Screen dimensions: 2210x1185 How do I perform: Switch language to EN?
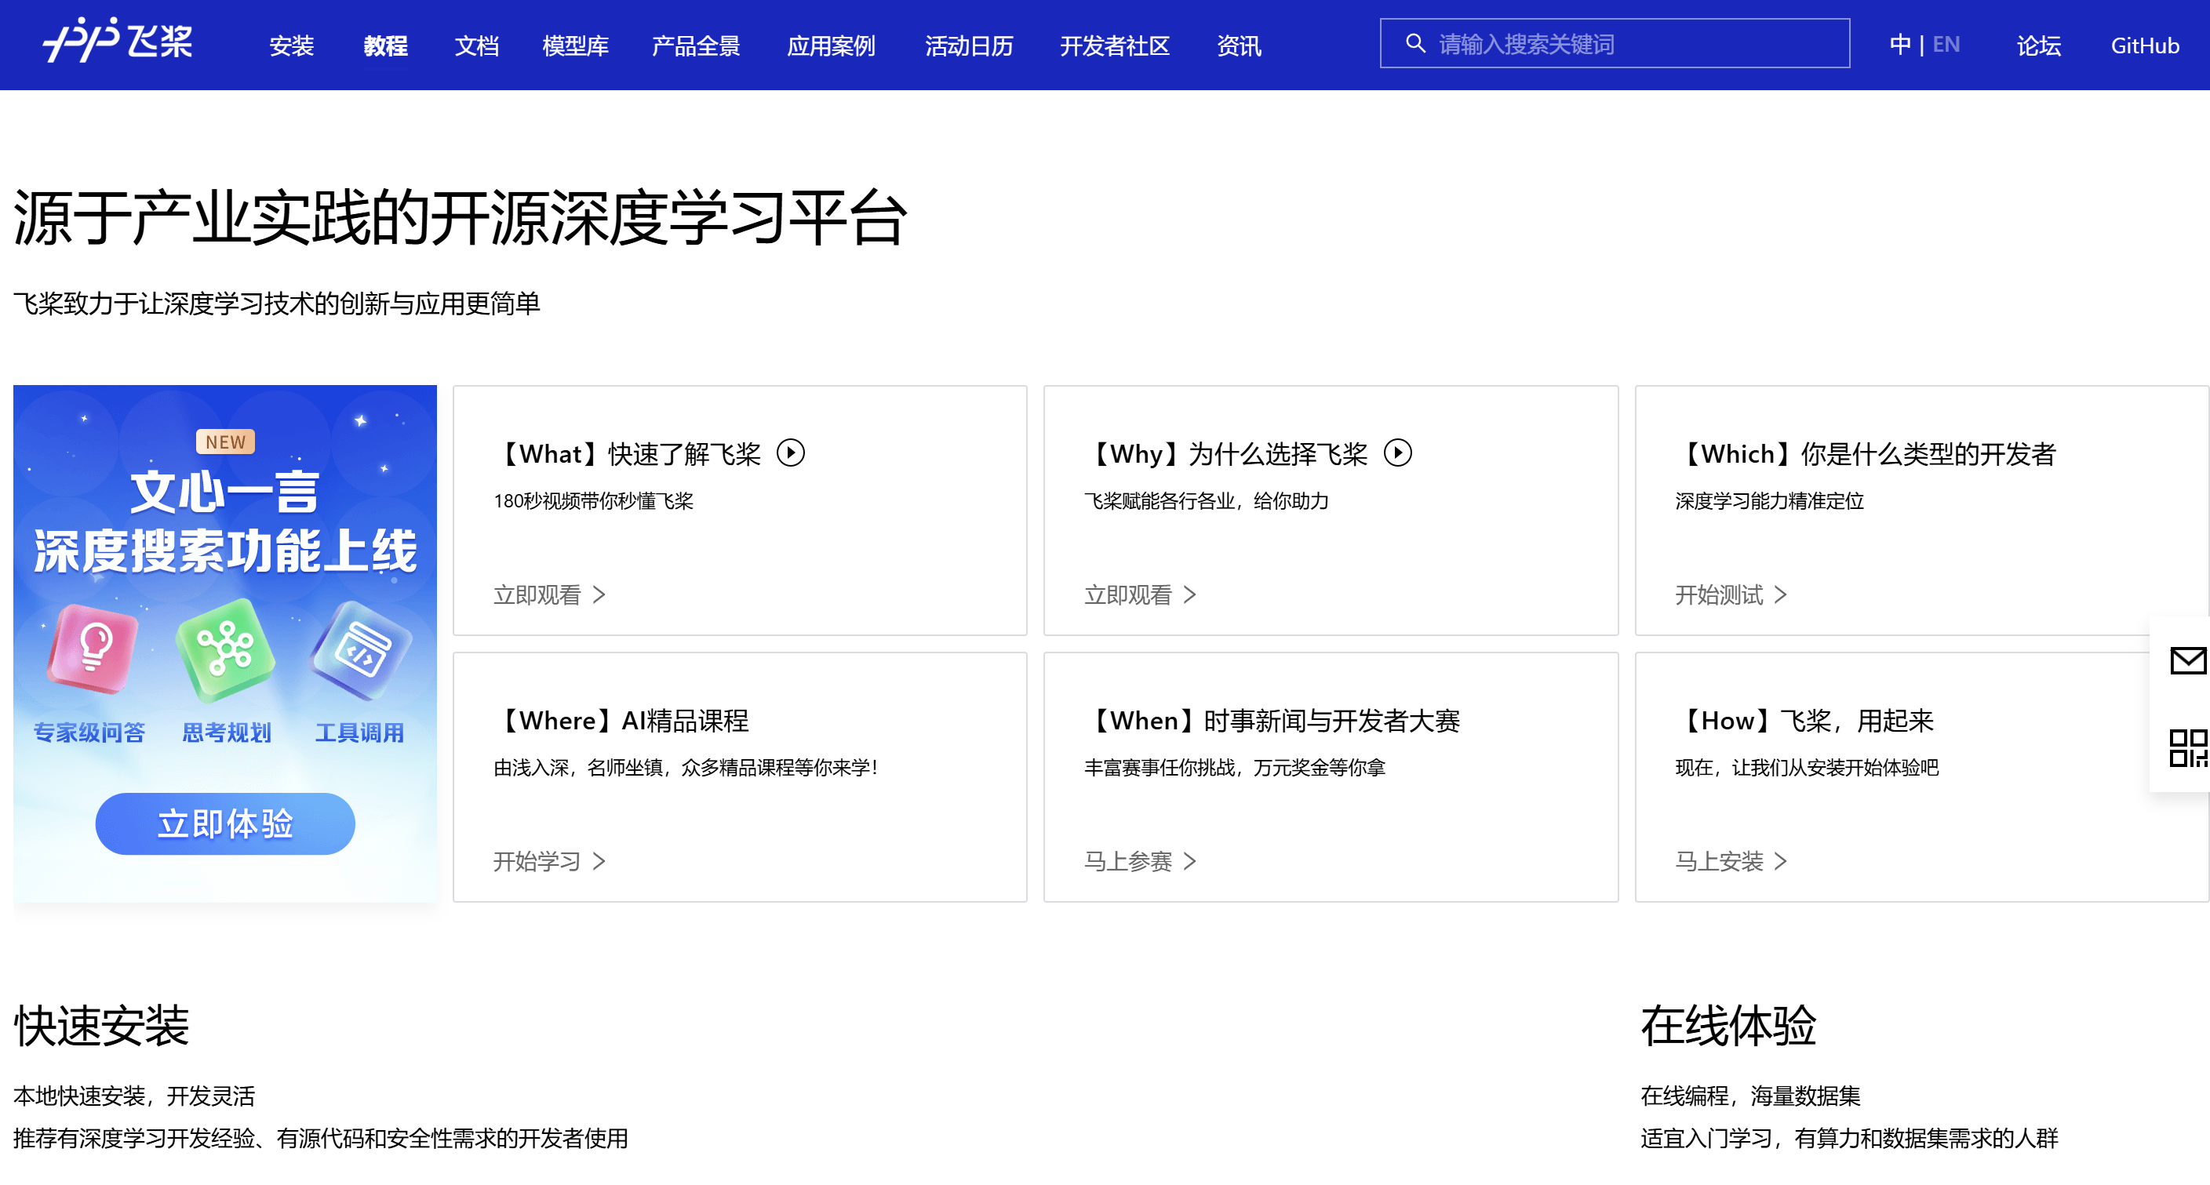[x=1946, y=45]
